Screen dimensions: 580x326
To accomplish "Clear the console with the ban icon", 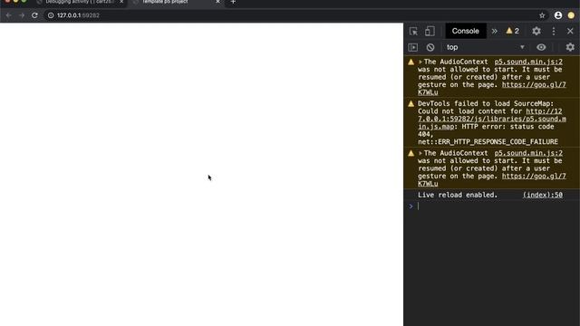I will tap(430, 47).
